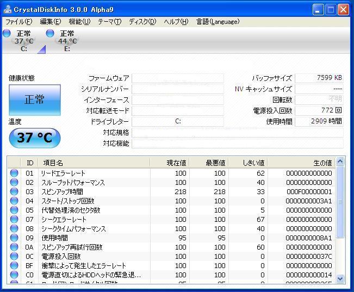Open the 編集(E) menu
Image resolution: width=354 pixels, height=292 pixels.
point(51,22)
